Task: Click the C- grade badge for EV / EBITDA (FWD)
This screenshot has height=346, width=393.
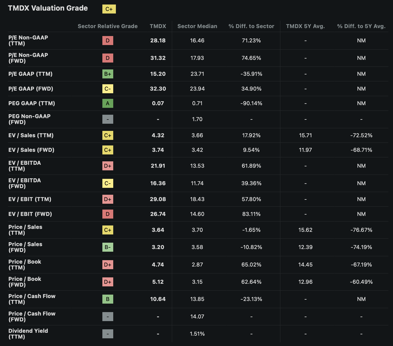Action: 108,183
